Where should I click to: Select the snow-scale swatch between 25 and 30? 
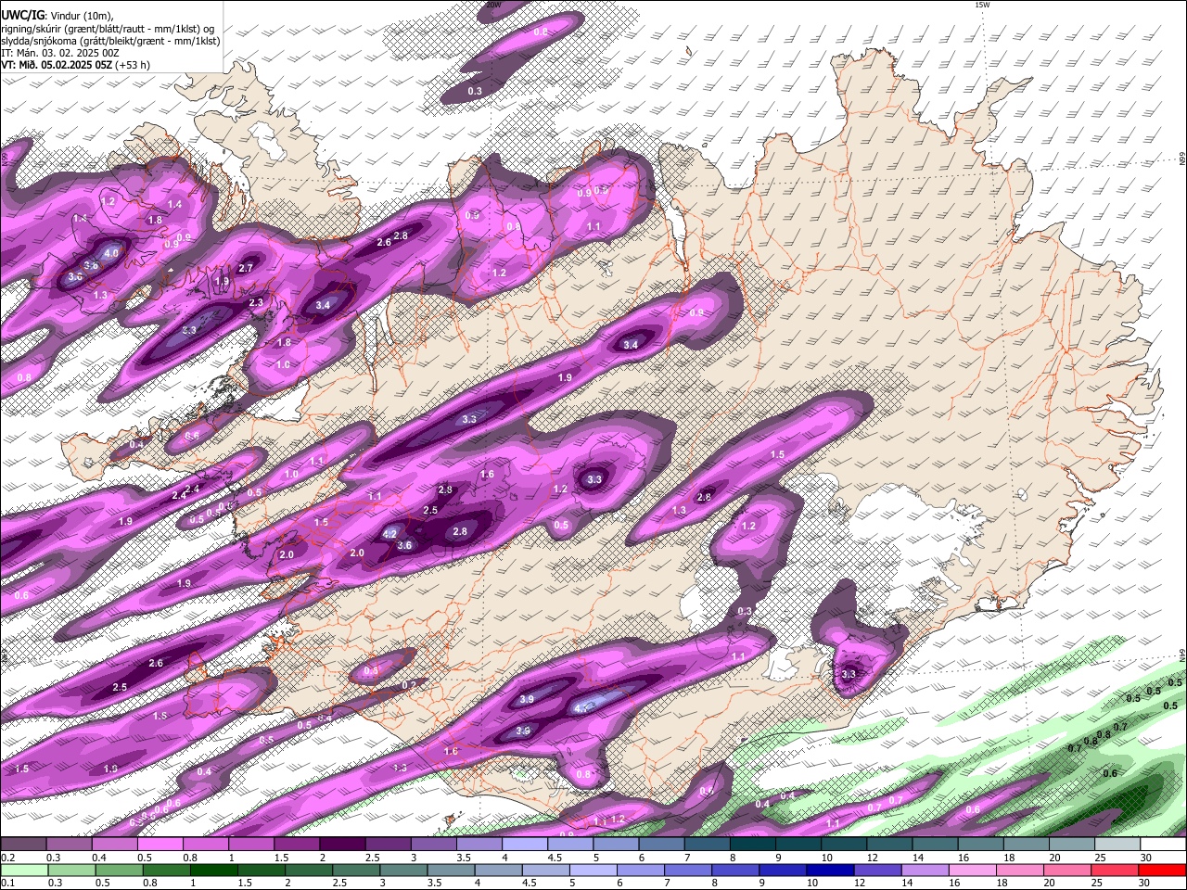coord(1117,844)
